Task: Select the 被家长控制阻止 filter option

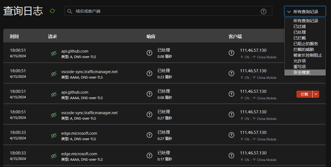Action: point(307,55)
